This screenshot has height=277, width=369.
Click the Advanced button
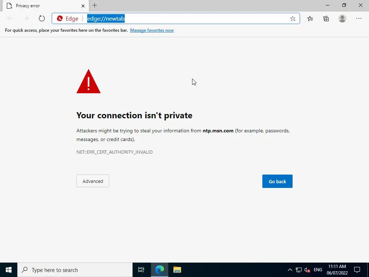click(x=93, y=181)
